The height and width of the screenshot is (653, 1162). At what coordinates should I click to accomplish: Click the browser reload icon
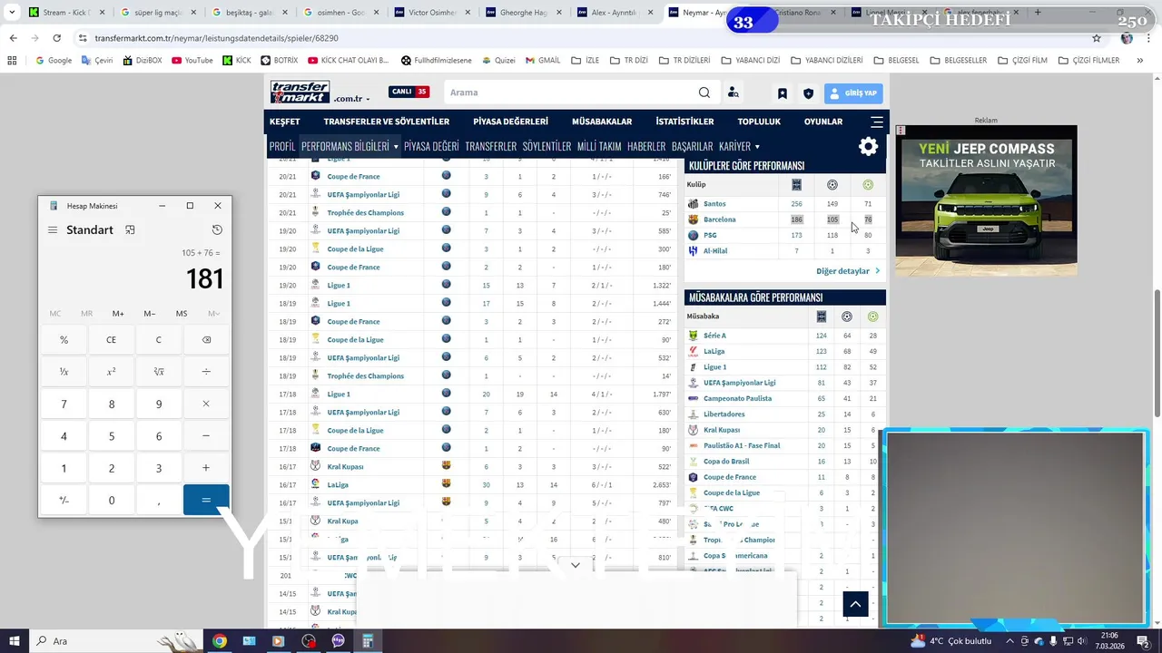(x=56, y=38)
